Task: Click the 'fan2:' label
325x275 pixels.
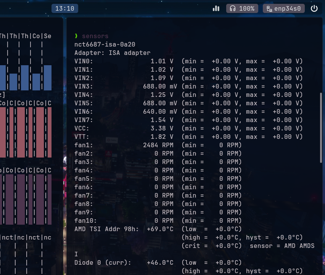Action: (84, 154)
